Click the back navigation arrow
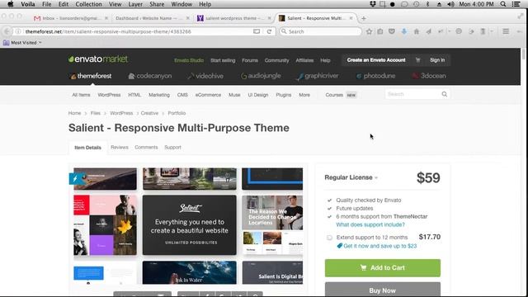 [7, 31]
